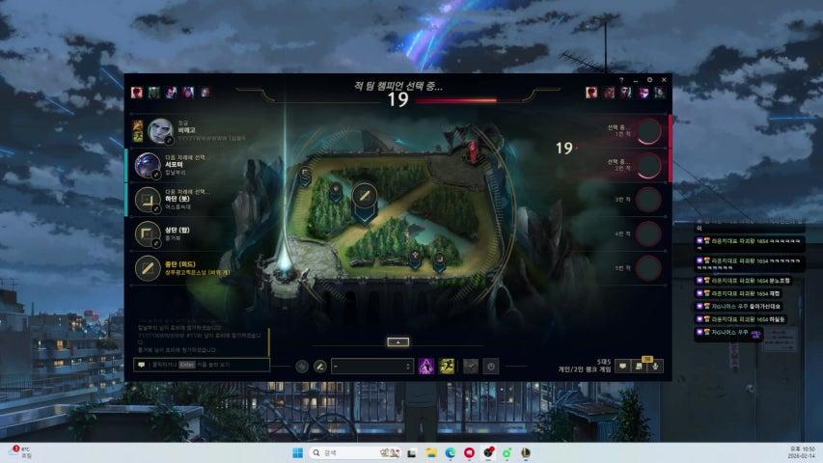Open the rune recommendations round button

pos(302,367)
